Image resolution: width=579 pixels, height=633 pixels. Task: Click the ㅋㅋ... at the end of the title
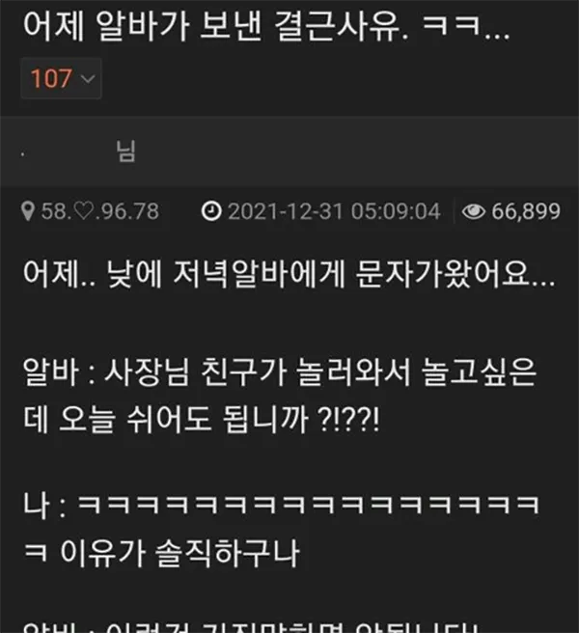click(x=466, y=27)
